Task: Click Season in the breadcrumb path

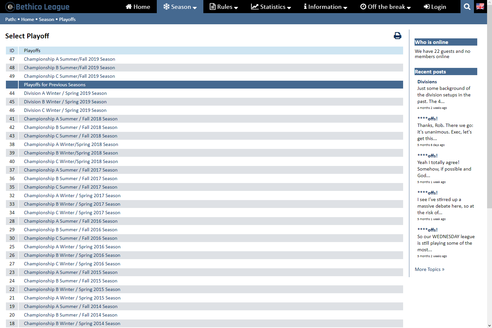Action: (46, 19)
